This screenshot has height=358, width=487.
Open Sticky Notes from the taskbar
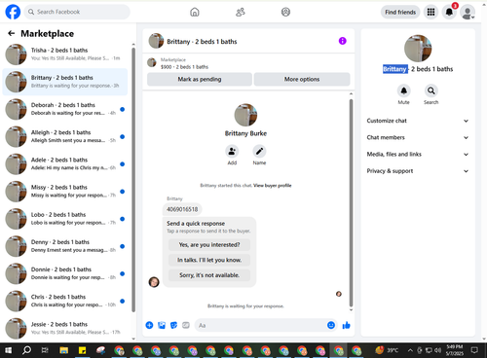[82, 350]
